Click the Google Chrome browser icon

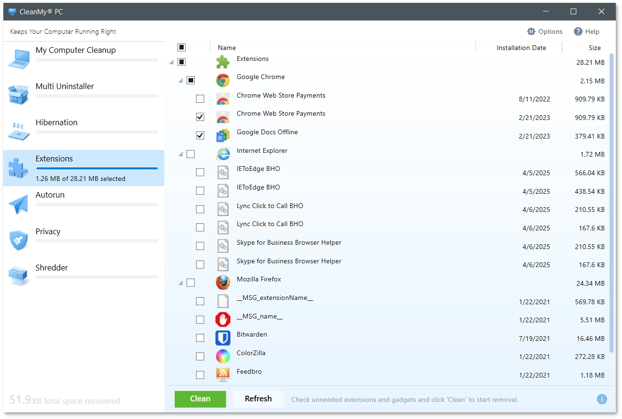(223, 80)
